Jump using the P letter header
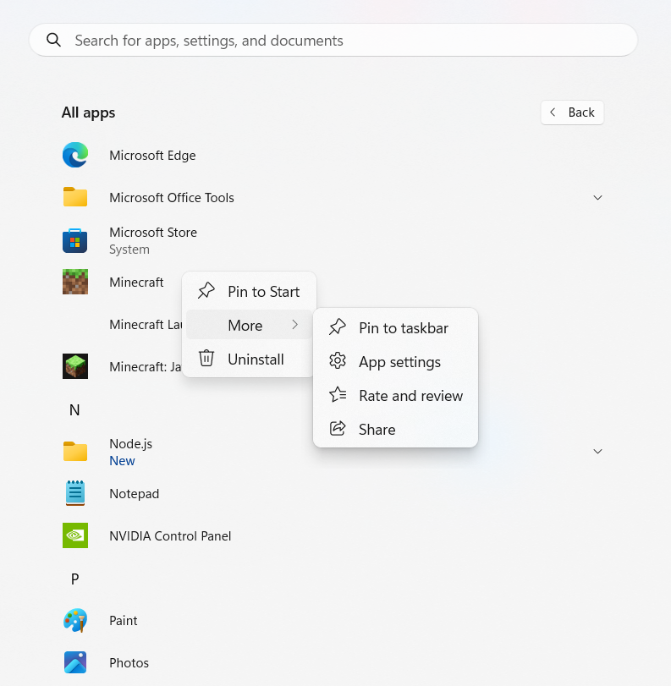This screenshot has height=686, width=671. (x=74, y=579)
